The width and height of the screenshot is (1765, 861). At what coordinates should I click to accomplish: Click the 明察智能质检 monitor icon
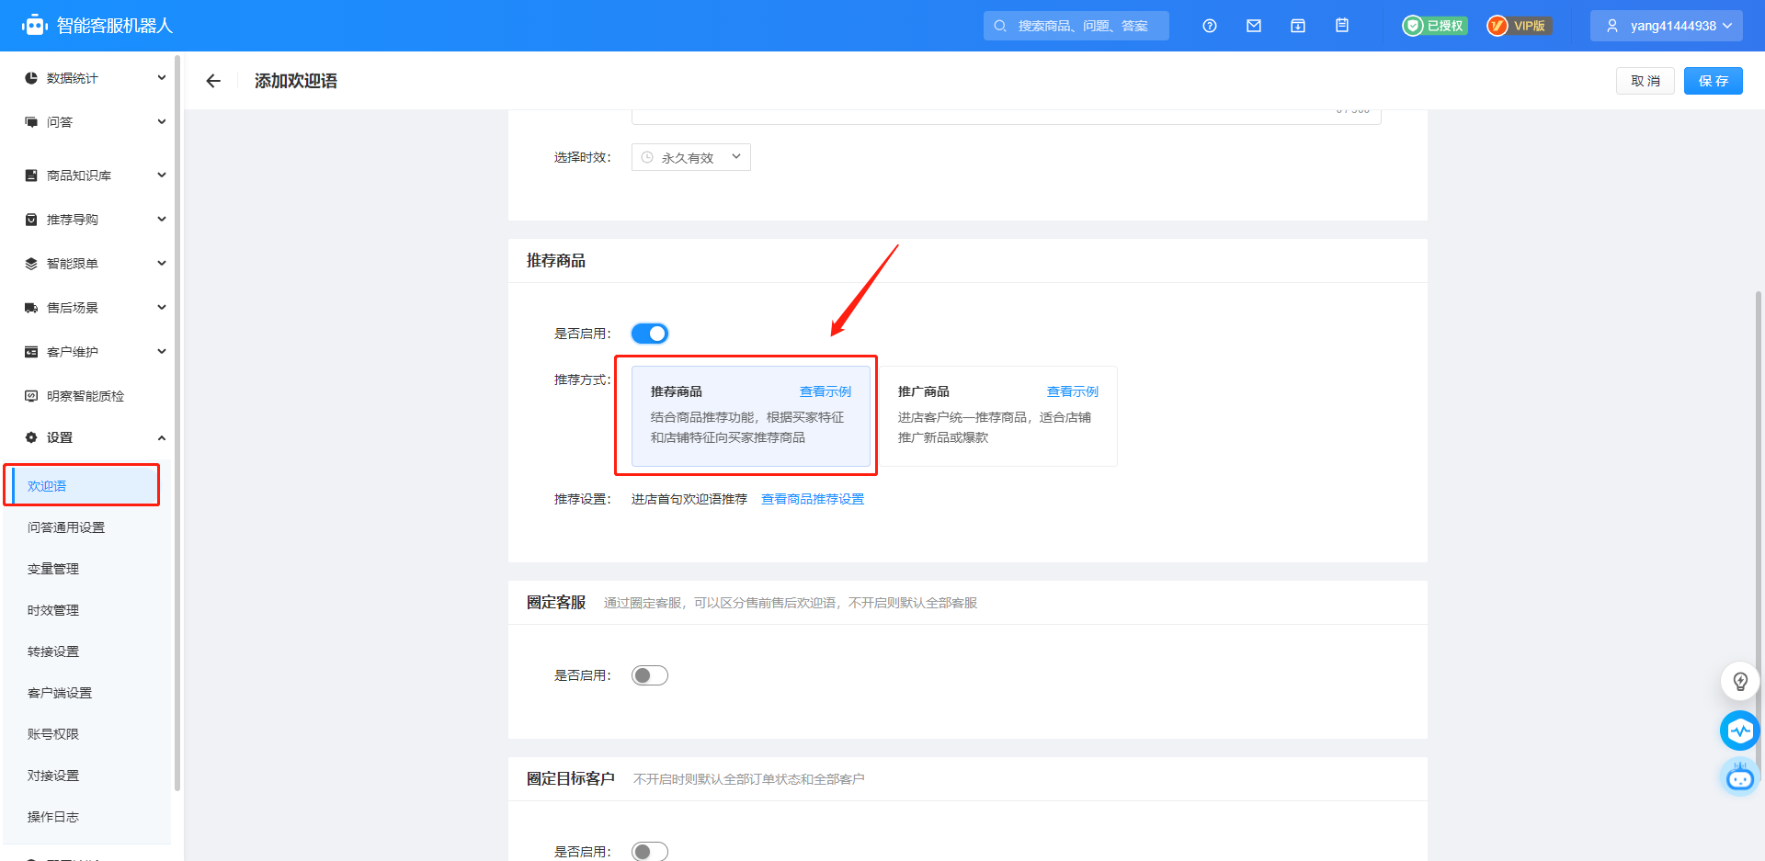coord(31,396)
